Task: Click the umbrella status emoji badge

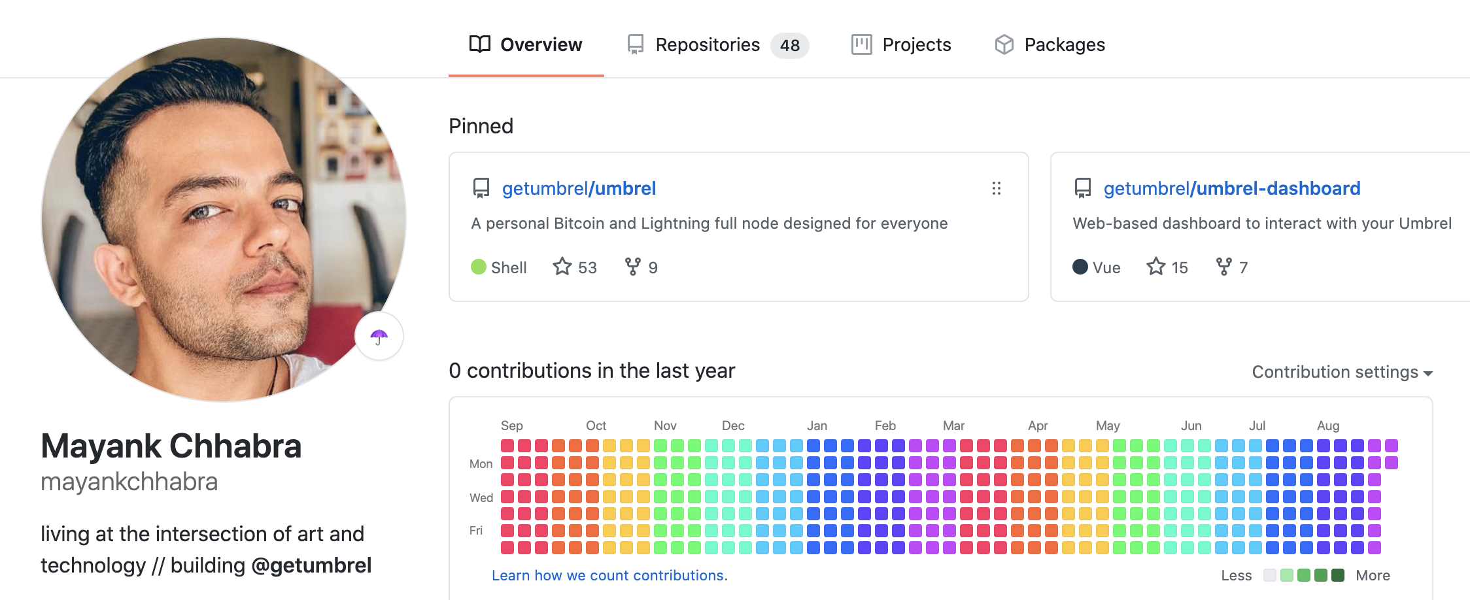Action: [x=379, y=337]
